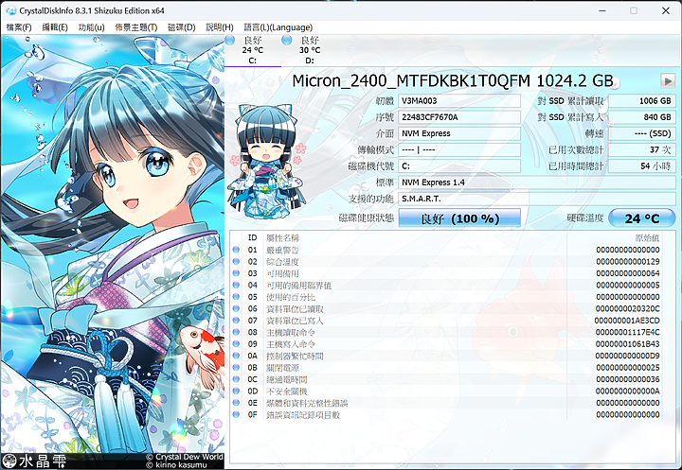Click the status orb for attribute 0B
The height and width of the screenshot is (470, 682).
[x=236, y=368]
